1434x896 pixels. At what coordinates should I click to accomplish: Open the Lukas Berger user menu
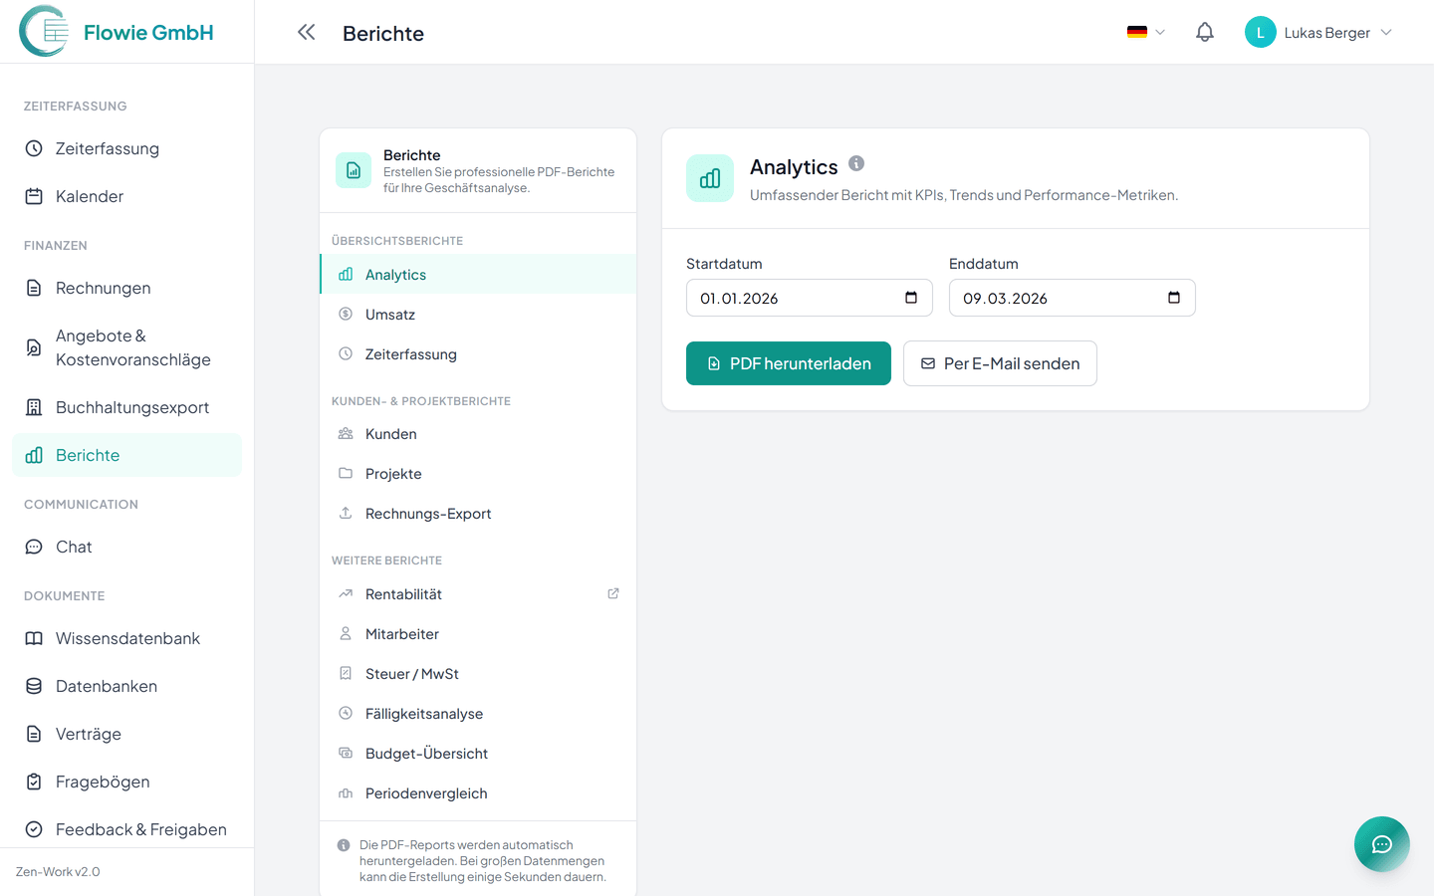pos(1318,33)
